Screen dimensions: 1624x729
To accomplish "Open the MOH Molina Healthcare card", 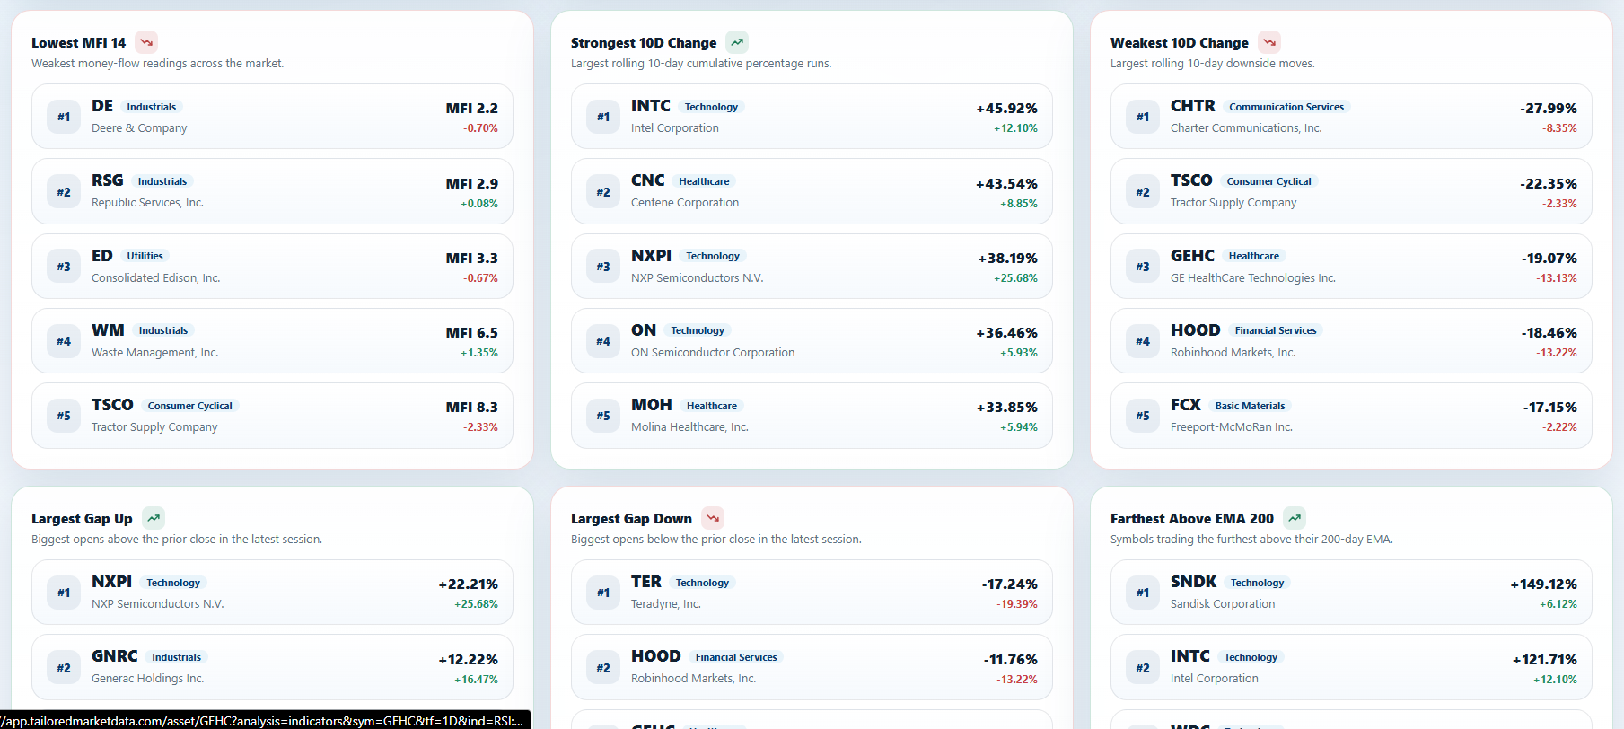I will (x=812, y=416).
